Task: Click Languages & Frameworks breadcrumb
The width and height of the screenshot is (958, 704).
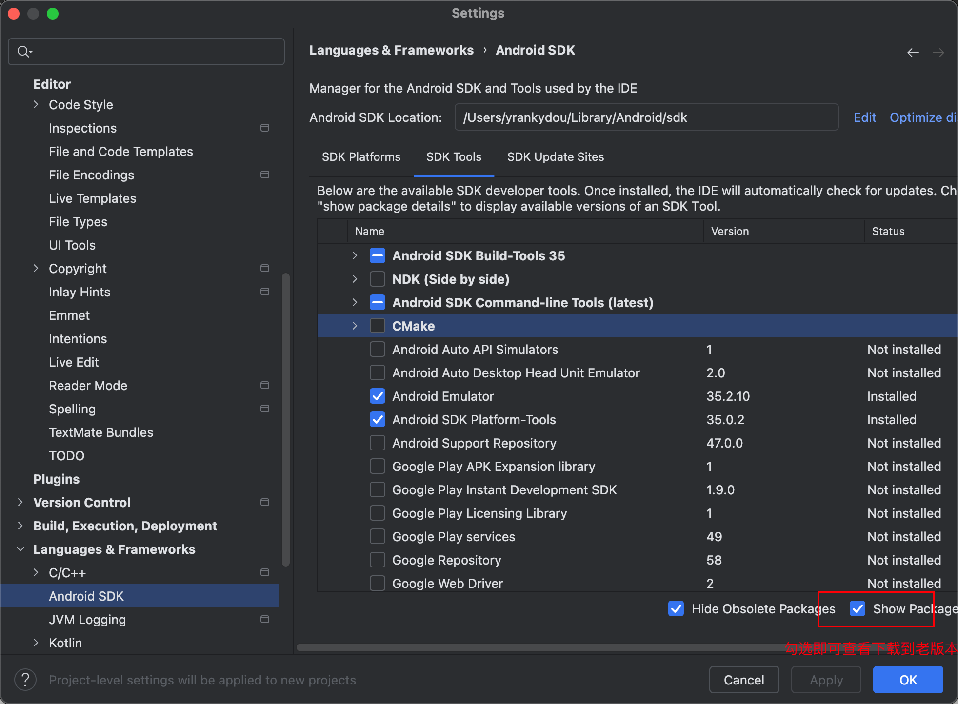Action: (391, 50)
